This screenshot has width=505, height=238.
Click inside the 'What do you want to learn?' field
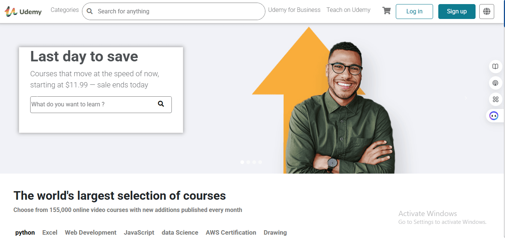pyautogui.click(x=86, y=104)
